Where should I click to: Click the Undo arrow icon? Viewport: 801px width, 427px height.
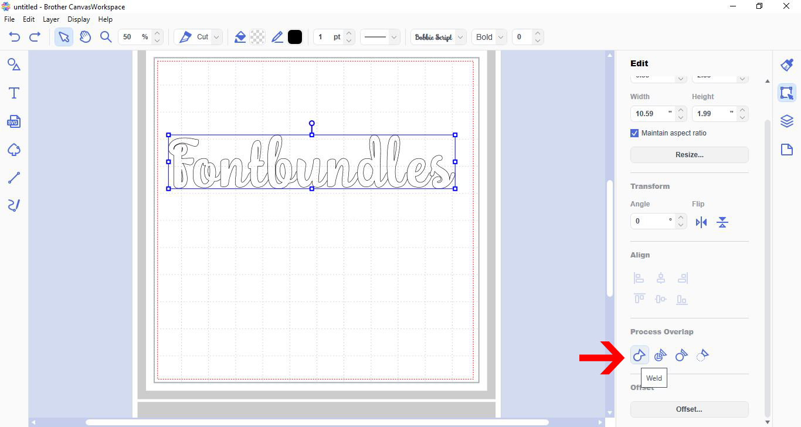click(15, 37)
